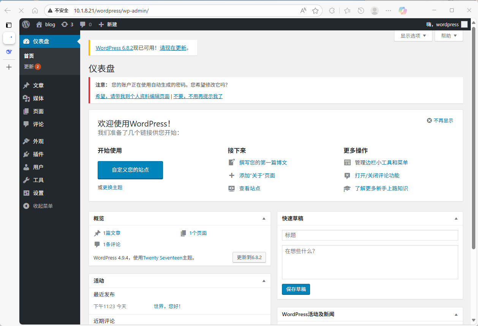Click 查看站点 link
The height and width of the screenshot is (326, 478).
click(x=250, y=188)
